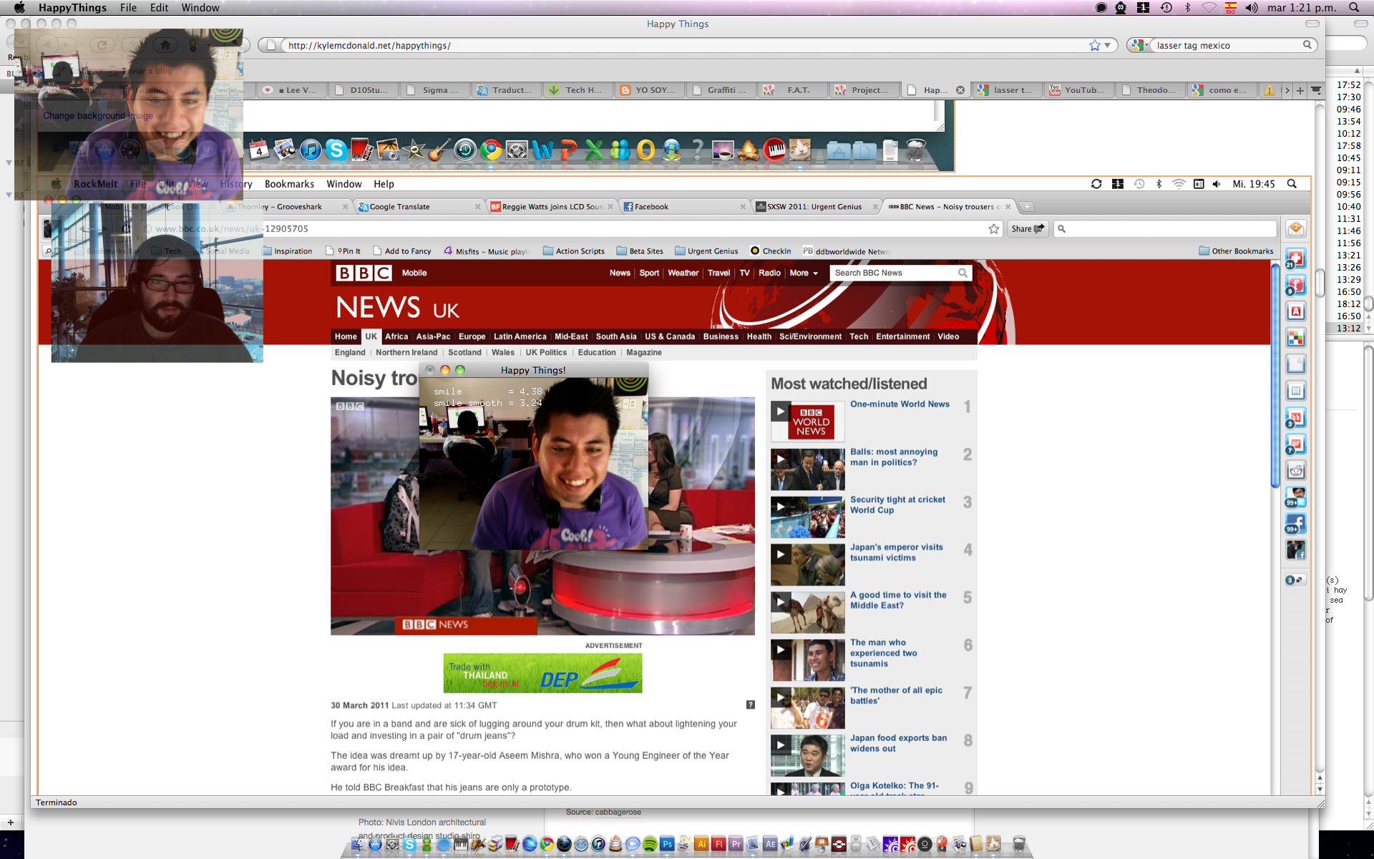Open Finder from the Dock

point(358,844)
